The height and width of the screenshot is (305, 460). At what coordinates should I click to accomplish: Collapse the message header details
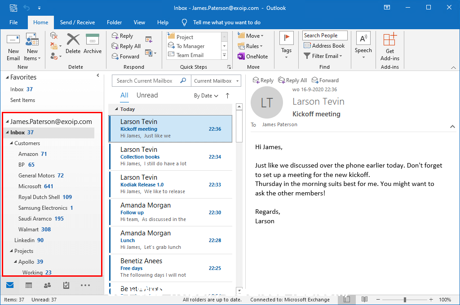pyautogui.click(x=453, y=126)
